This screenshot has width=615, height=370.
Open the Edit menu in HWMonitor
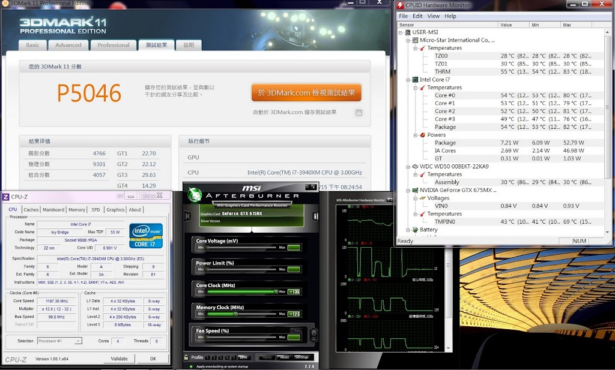(x=417, y=16)
